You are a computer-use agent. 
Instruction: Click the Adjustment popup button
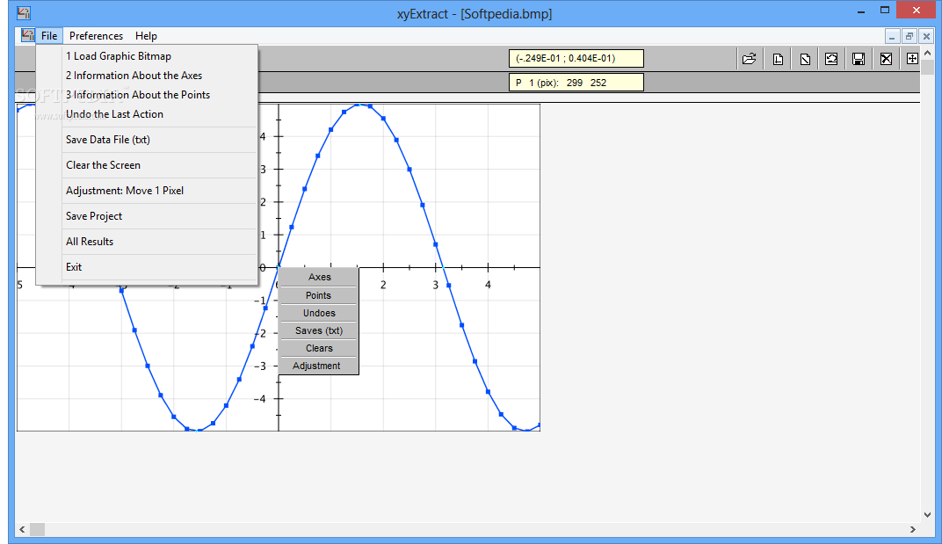[319, 366]
